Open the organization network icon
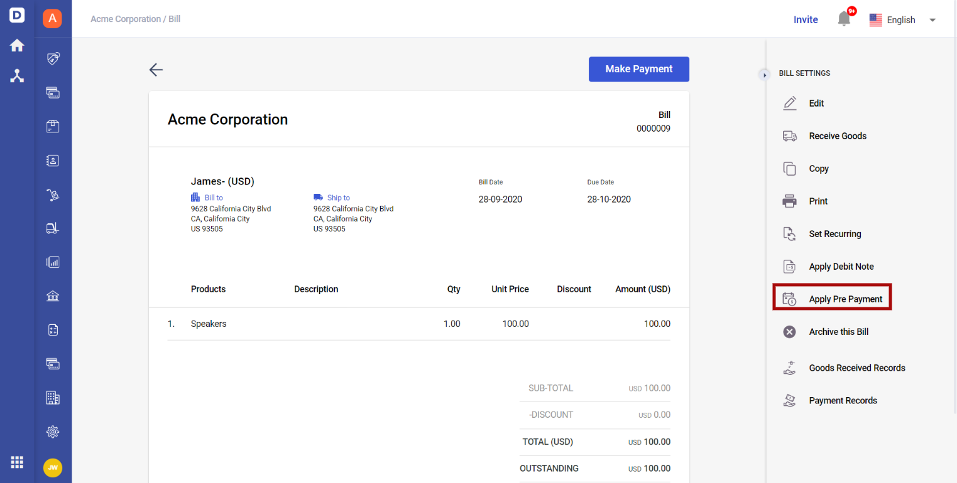 tap(17, 76)
